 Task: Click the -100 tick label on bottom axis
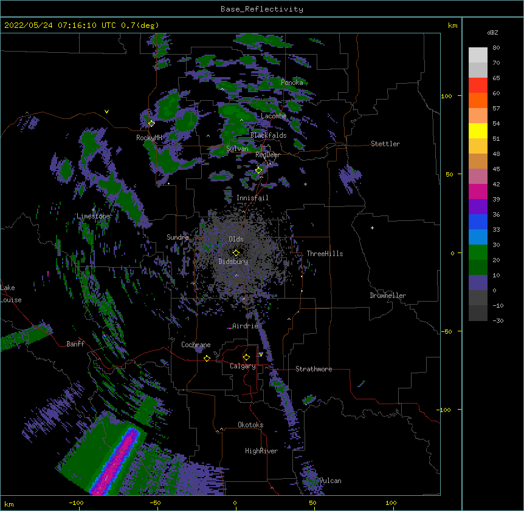coord(76,503)
